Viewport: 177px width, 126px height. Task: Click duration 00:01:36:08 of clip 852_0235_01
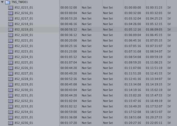69,117
